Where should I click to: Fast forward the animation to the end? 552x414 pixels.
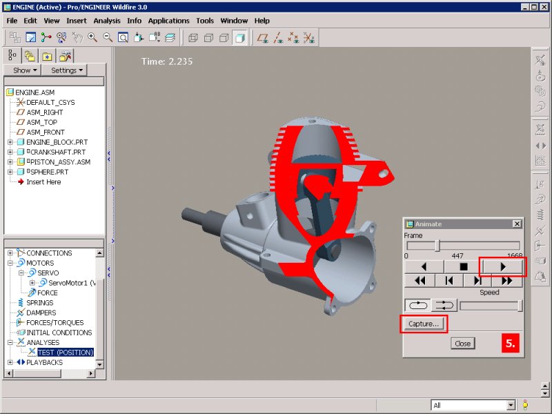tap(507, 281)
